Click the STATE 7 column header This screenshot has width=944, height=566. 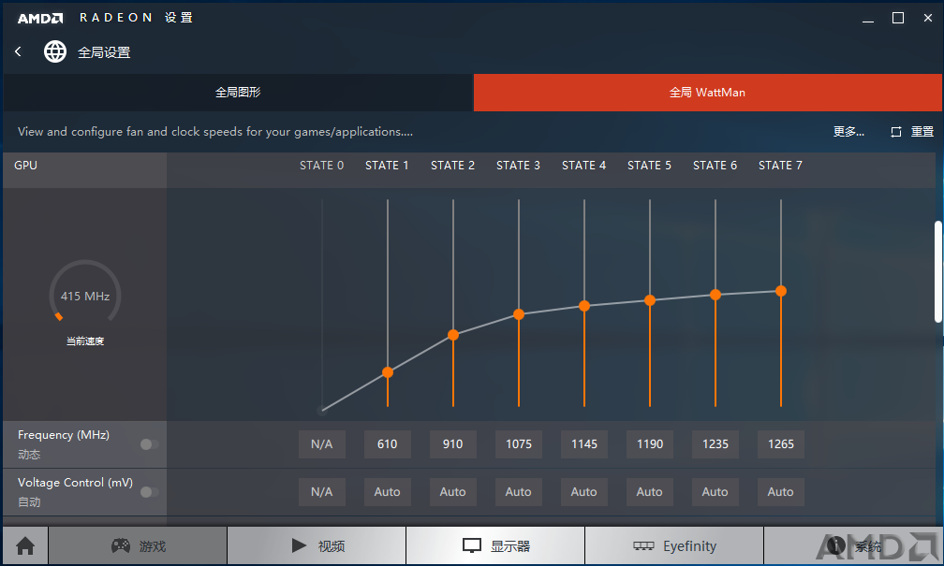(x=780, y=166)
